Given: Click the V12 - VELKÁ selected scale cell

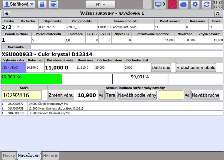Looking at the screenshot, I should click(x=14, y=68).
